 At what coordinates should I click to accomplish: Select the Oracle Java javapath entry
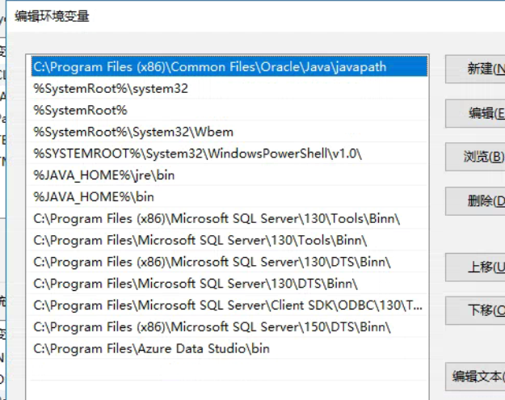coord(210,66)
